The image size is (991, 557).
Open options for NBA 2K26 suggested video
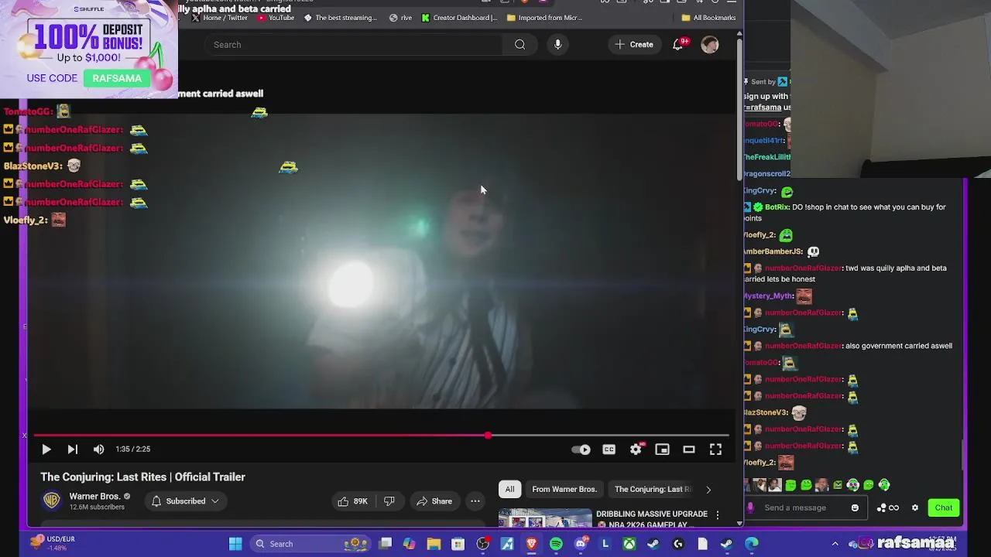[717, 515]
